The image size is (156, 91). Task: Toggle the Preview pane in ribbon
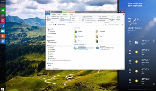tap(55, 16)
